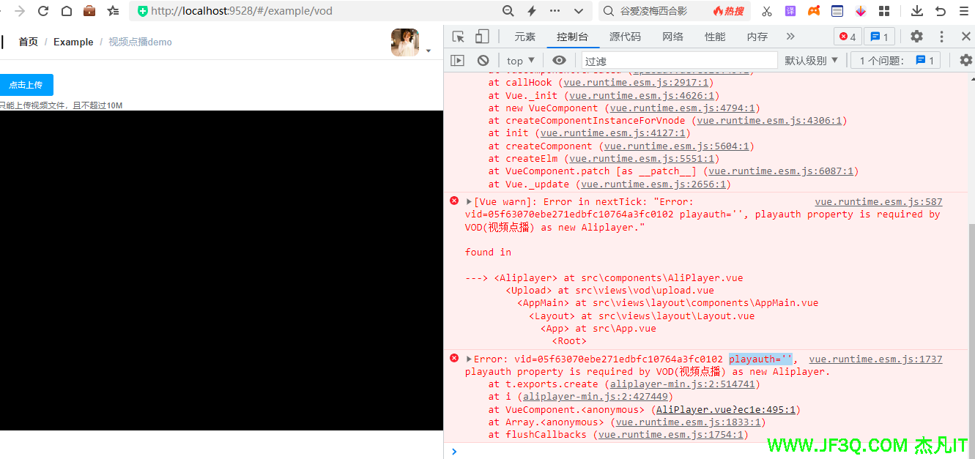
Task: Show more DevTools tabs via double chevron
Action: 790,37
